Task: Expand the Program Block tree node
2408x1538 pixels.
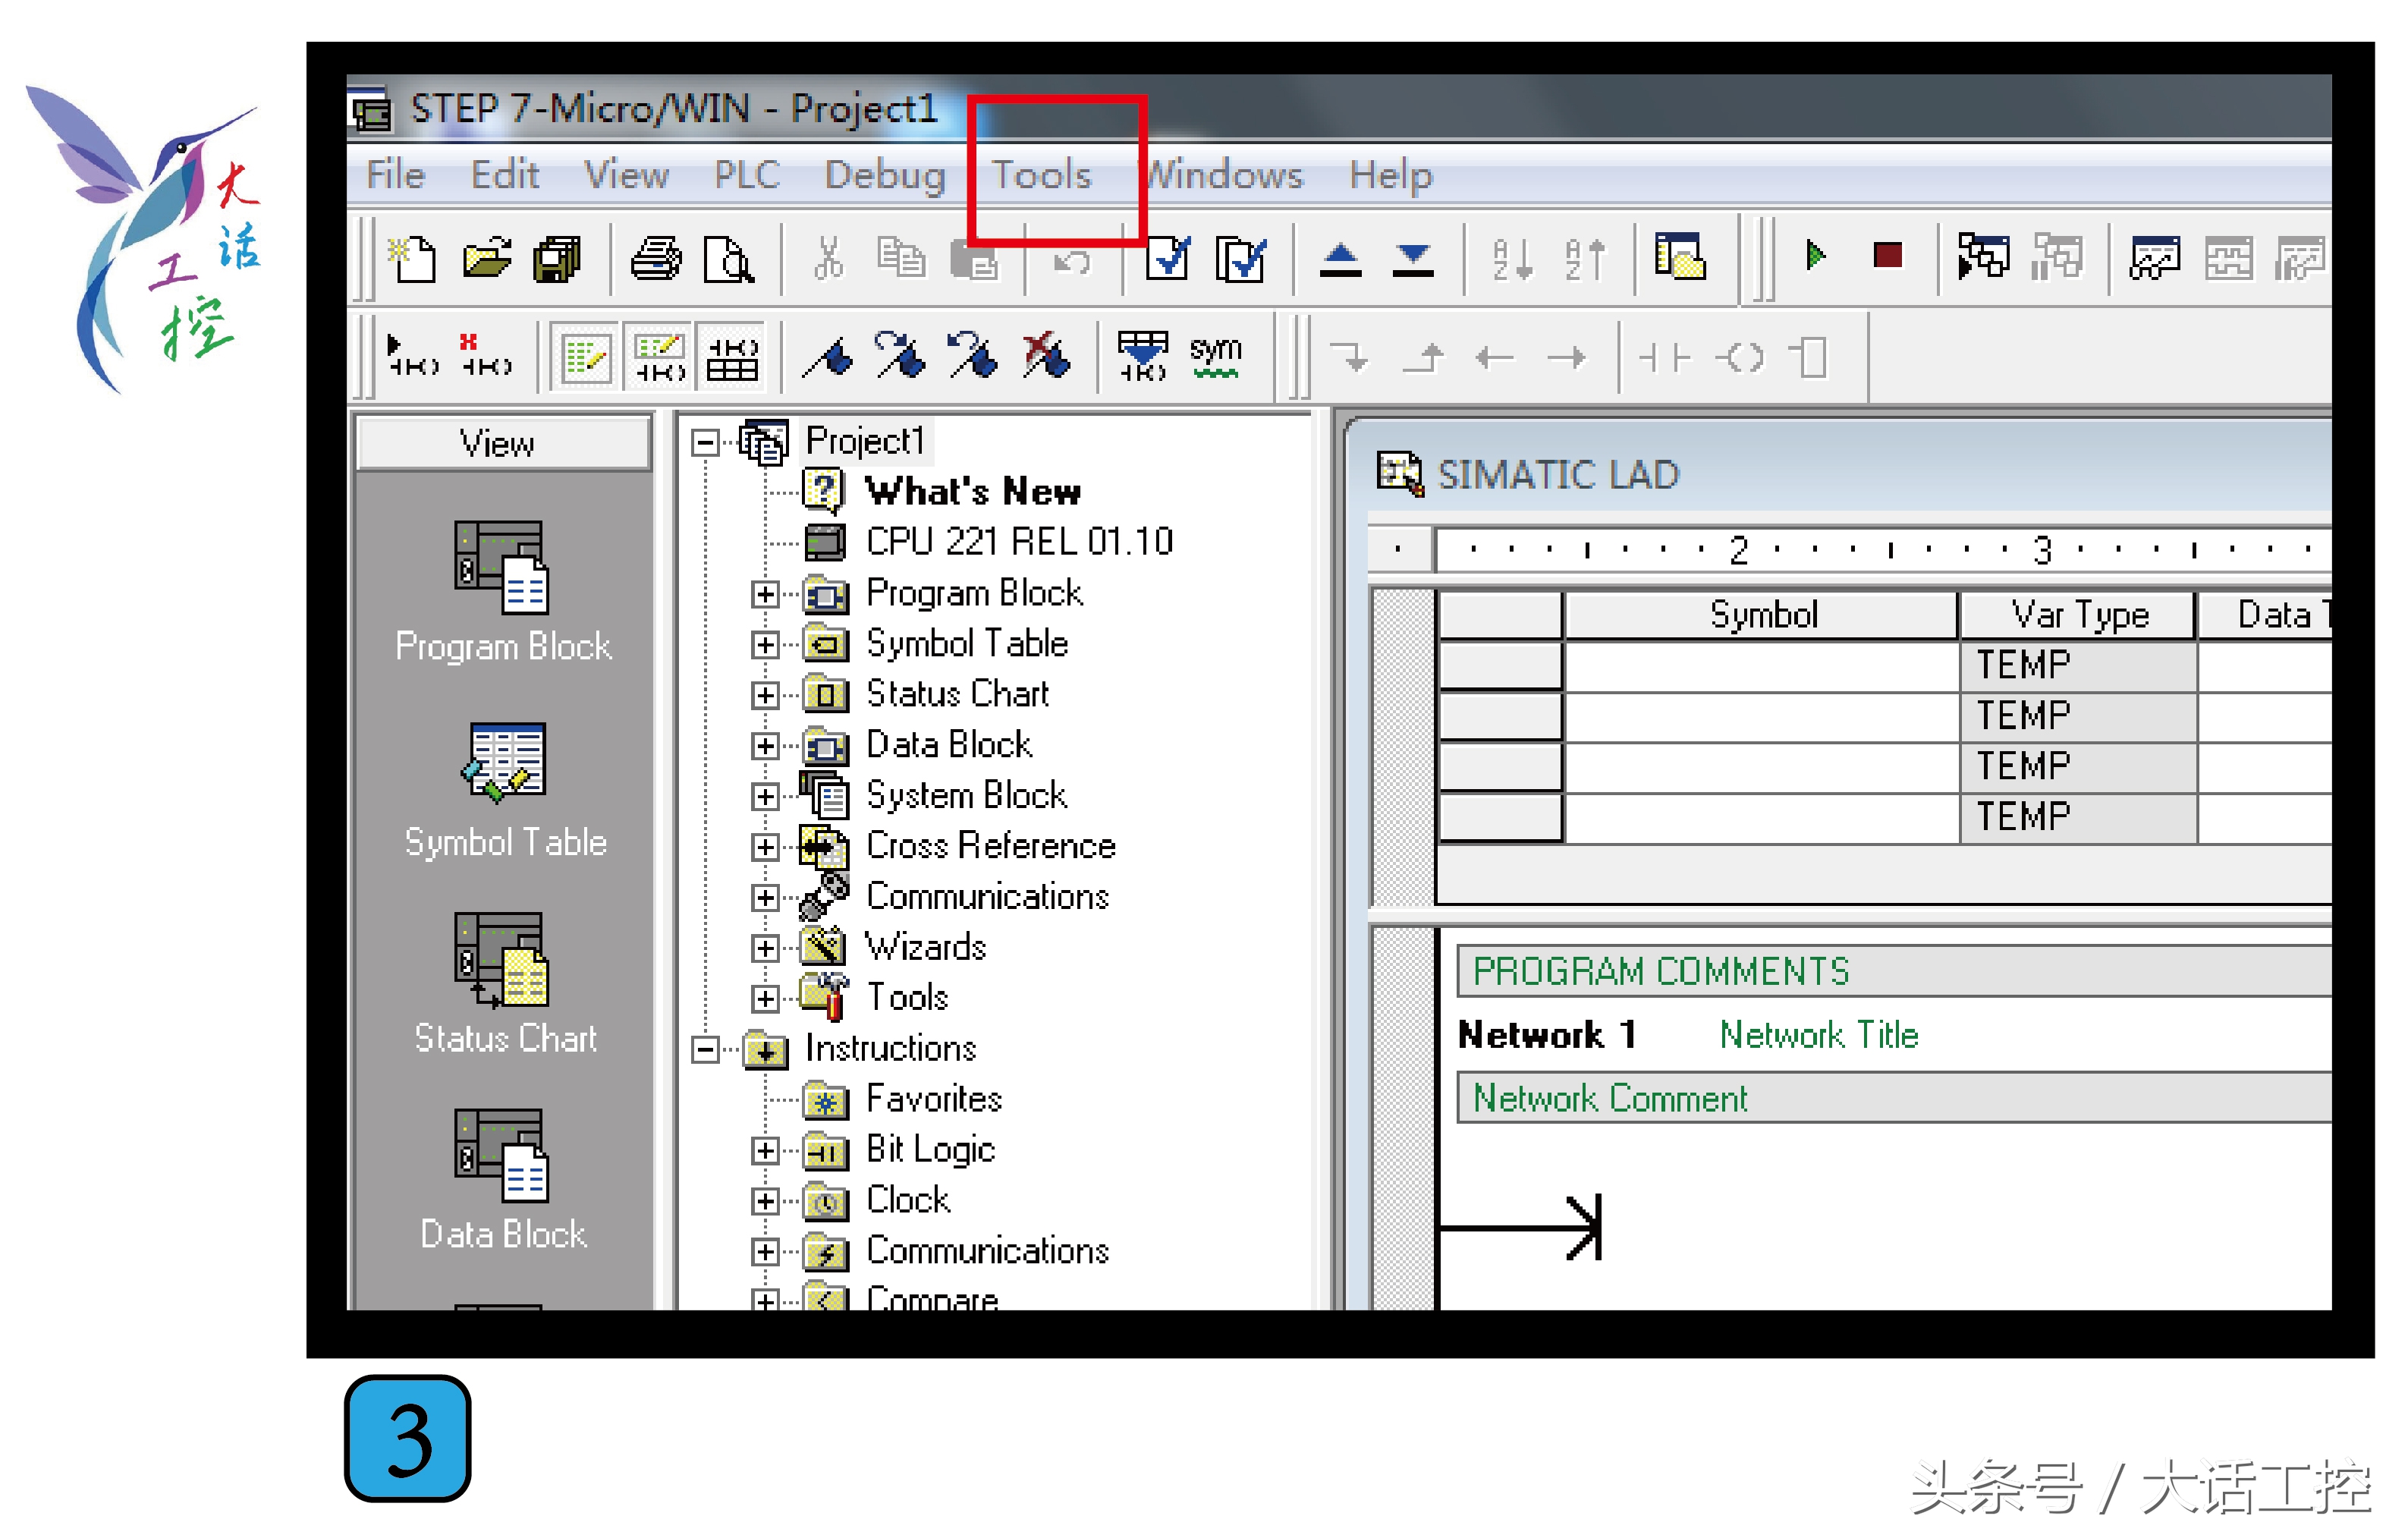Action: tap(765, 594)
